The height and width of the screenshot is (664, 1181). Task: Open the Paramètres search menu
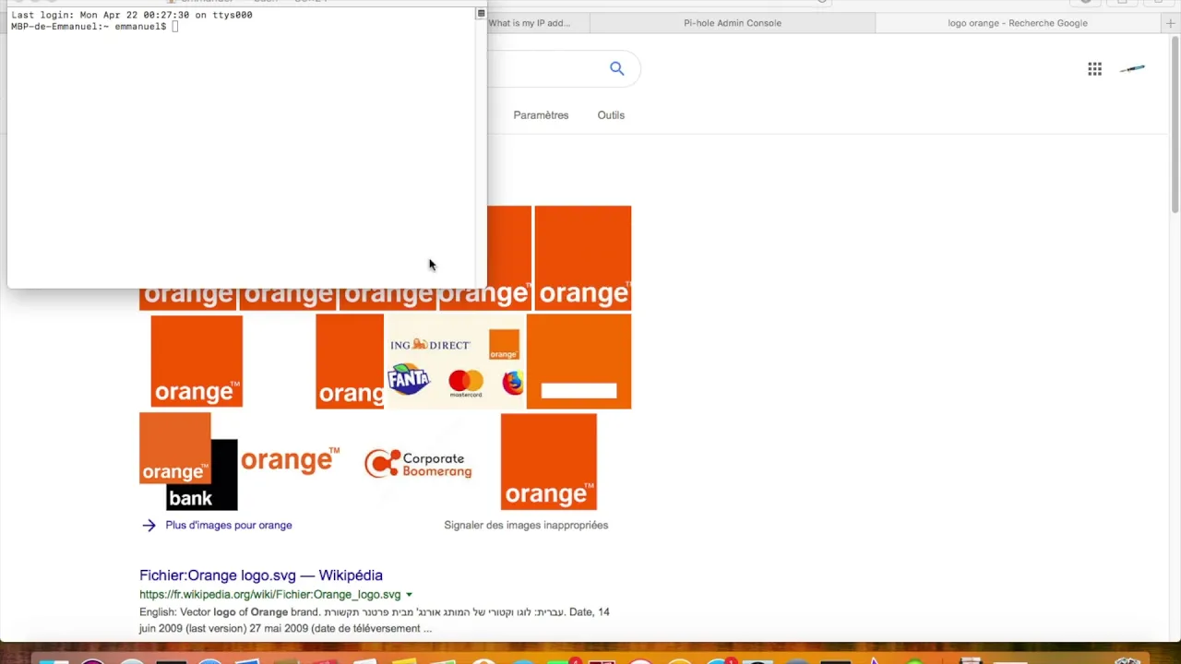pyautogui.click(x=541, y=115)
